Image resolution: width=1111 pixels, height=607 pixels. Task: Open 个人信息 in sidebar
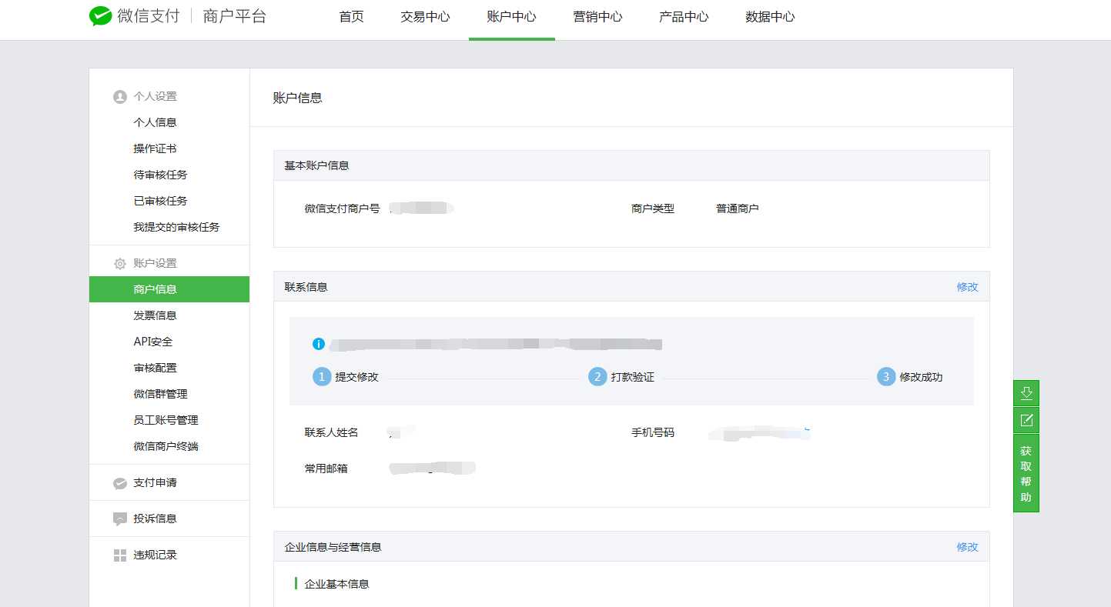pos(155,122)
